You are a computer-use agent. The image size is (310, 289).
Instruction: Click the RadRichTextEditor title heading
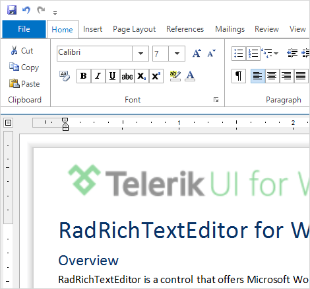pos(184,230)
